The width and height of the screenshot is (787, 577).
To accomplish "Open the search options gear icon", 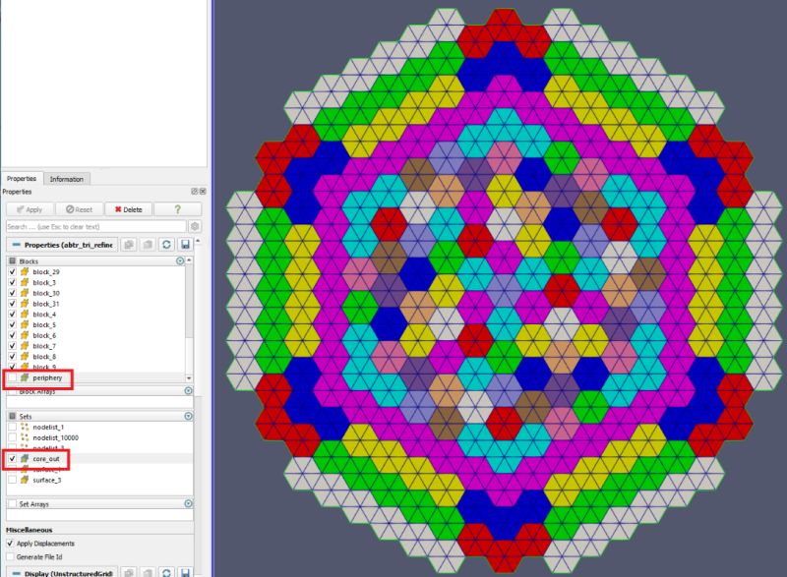I will (x=195, y=226).
